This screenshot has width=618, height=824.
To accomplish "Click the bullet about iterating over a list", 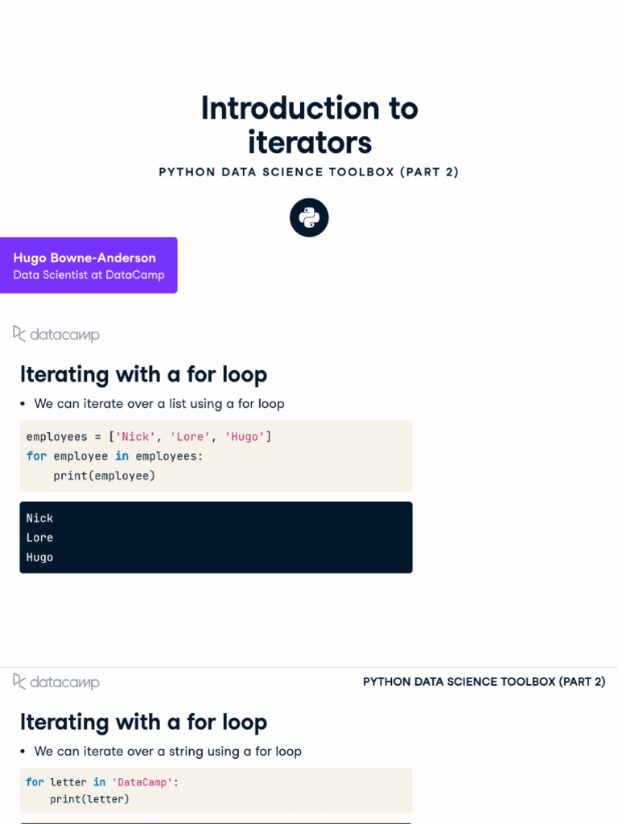I will click(159, 404).
